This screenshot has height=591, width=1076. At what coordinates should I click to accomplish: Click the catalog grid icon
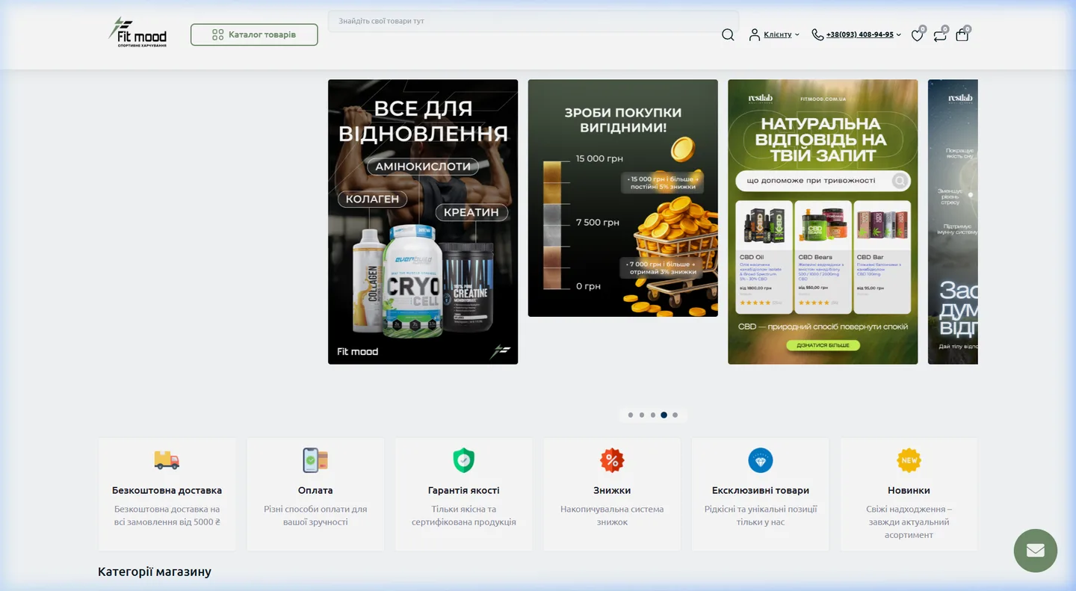217,34
